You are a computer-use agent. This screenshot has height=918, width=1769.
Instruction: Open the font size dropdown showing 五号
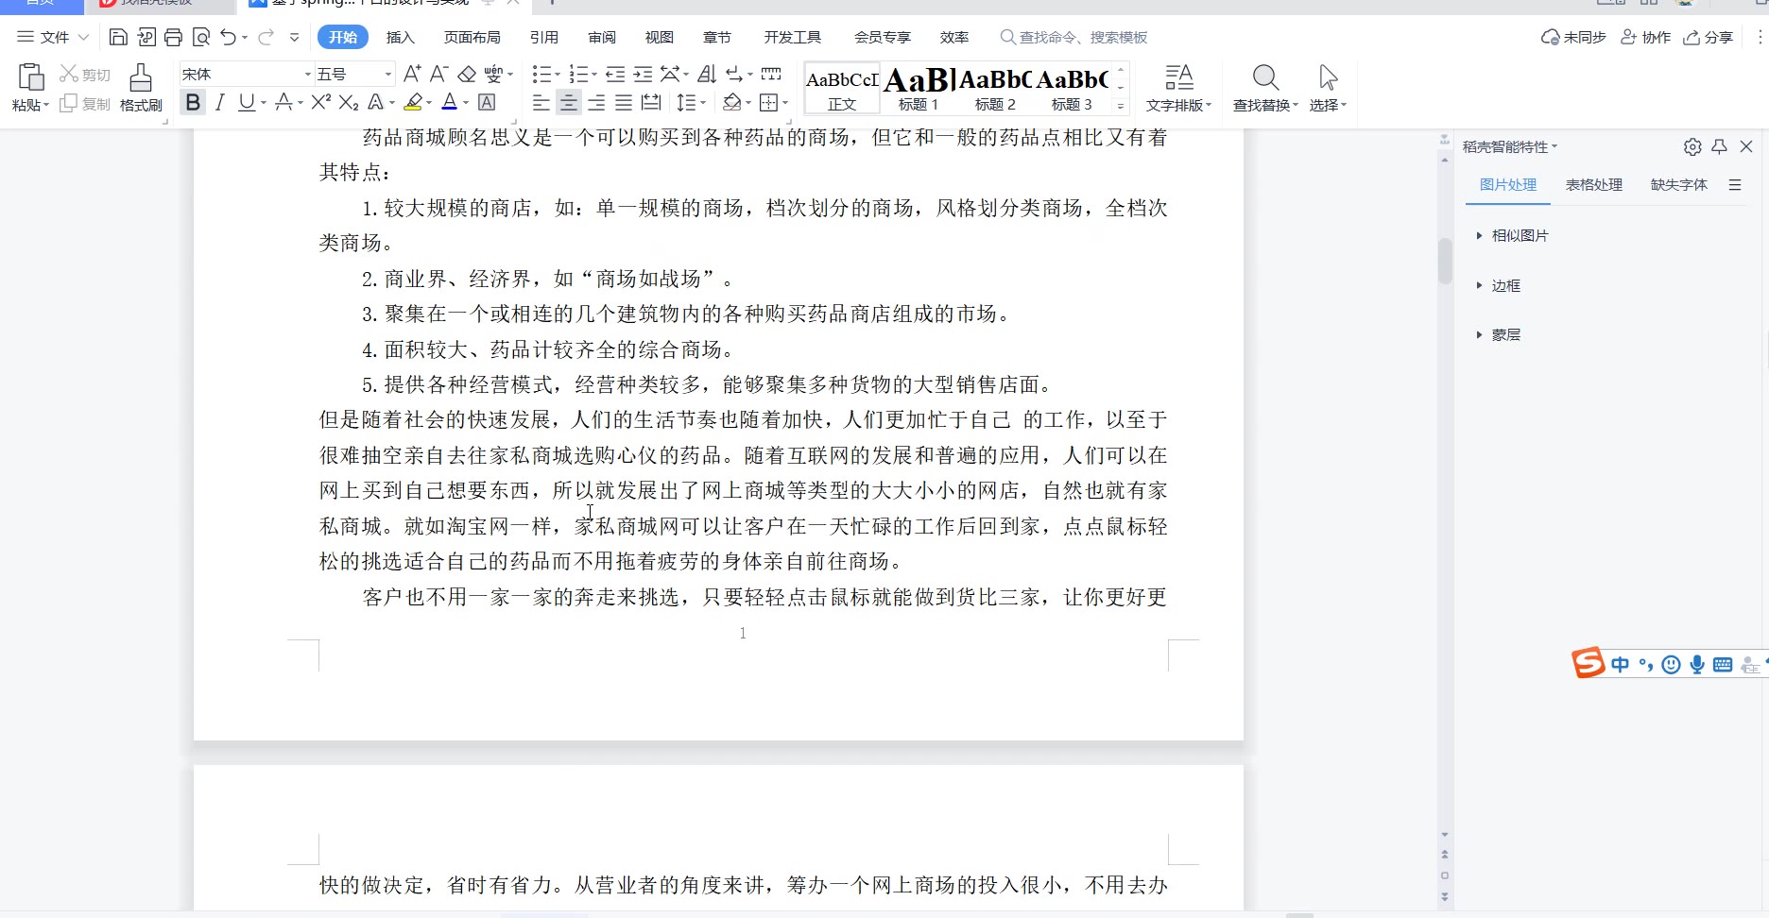point(354,74)
